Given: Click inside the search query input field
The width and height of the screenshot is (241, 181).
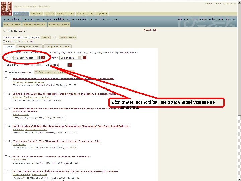Looking at the screenshot, I should click(21, 37).
